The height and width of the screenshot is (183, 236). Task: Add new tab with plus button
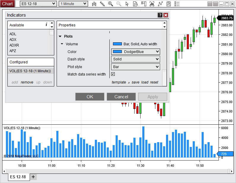[x=33, y=177]
